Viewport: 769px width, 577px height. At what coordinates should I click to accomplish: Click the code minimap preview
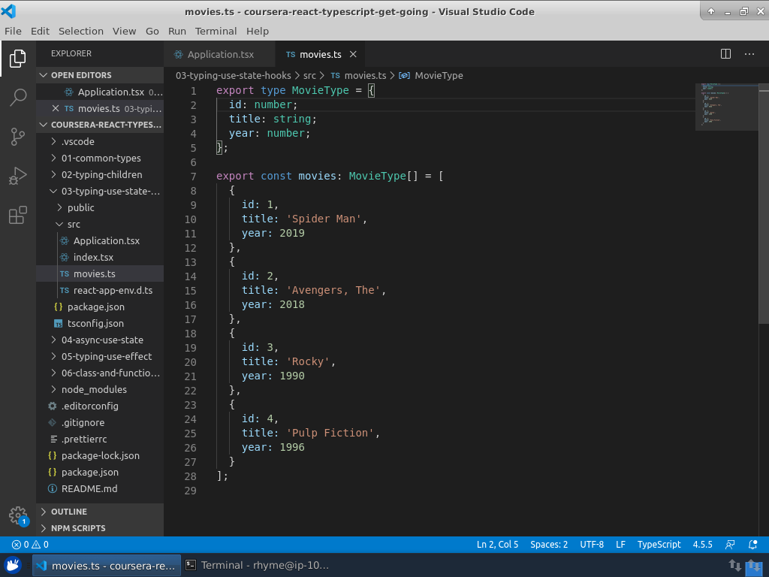click(726, 105)
